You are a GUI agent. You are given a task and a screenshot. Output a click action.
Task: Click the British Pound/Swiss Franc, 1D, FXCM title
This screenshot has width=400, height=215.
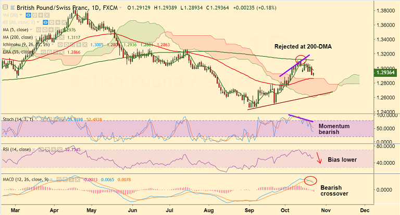coord(67,8)
